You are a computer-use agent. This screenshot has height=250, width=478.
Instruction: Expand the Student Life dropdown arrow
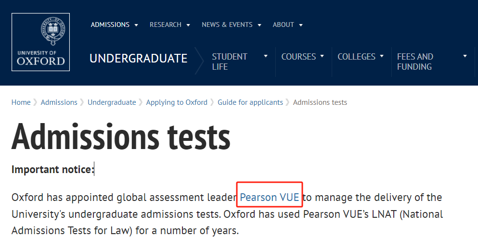[266, 56]
